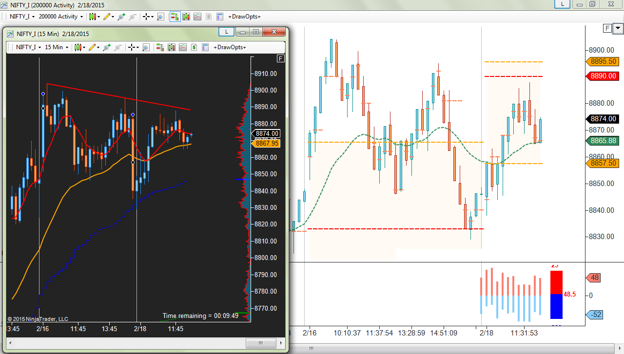Click zoom out icon in 15 Min window
624x354 pixels.
click(117, 47)
